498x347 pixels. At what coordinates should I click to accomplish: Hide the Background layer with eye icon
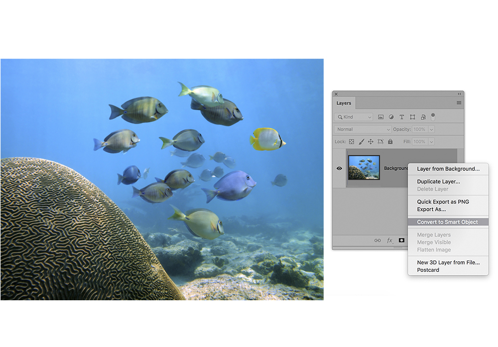click(x=340, y=169)
